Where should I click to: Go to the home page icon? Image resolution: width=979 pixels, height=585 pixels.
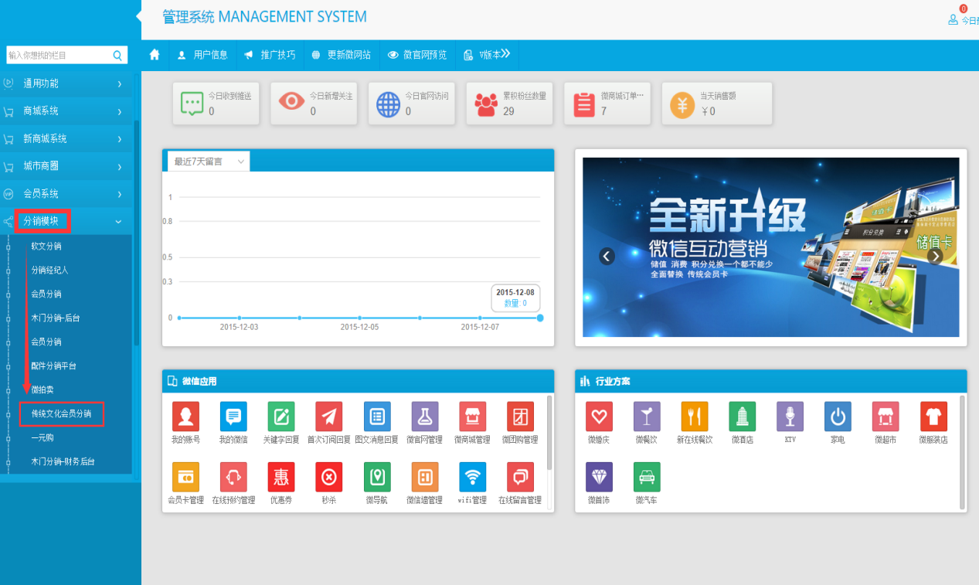point(155,55)
